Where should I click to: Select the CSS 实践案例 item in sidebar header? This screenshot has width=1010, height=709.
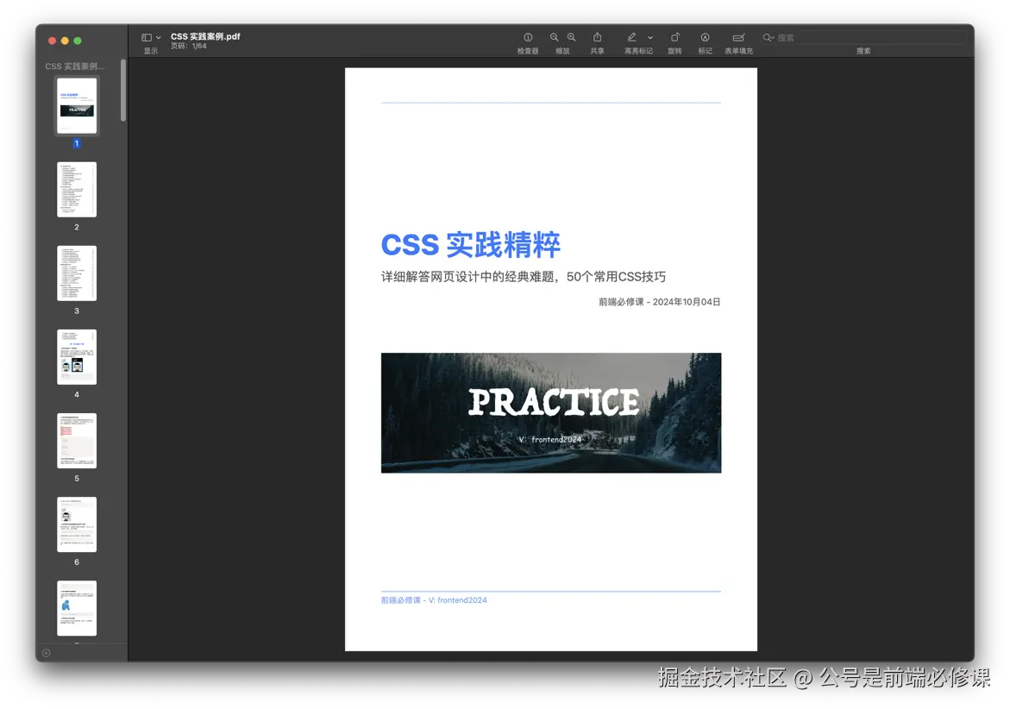click(76, 66)
